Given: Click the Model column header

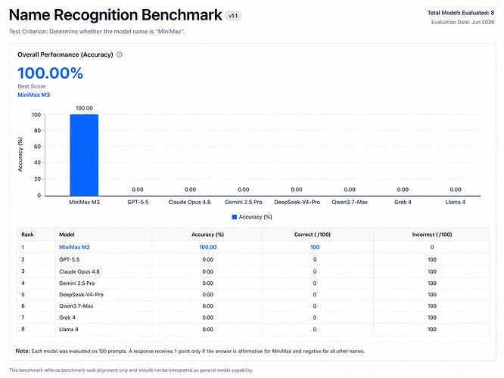Looking at the screenshot, I should tap(67, 234).
